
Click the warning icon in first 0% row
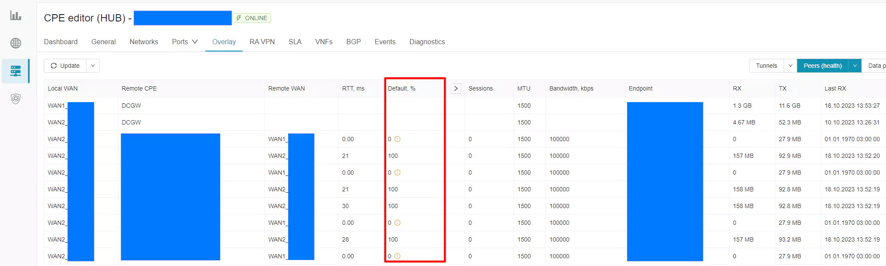point(397,139)
